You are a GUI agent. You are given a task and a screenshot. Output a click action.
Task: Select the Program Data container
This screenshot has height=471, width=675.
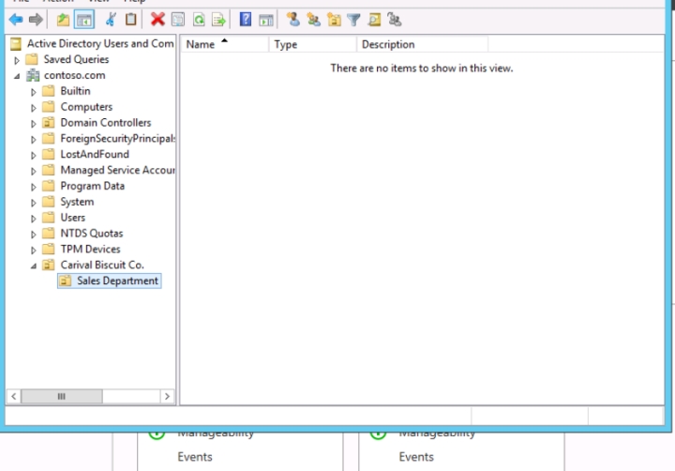93,186
